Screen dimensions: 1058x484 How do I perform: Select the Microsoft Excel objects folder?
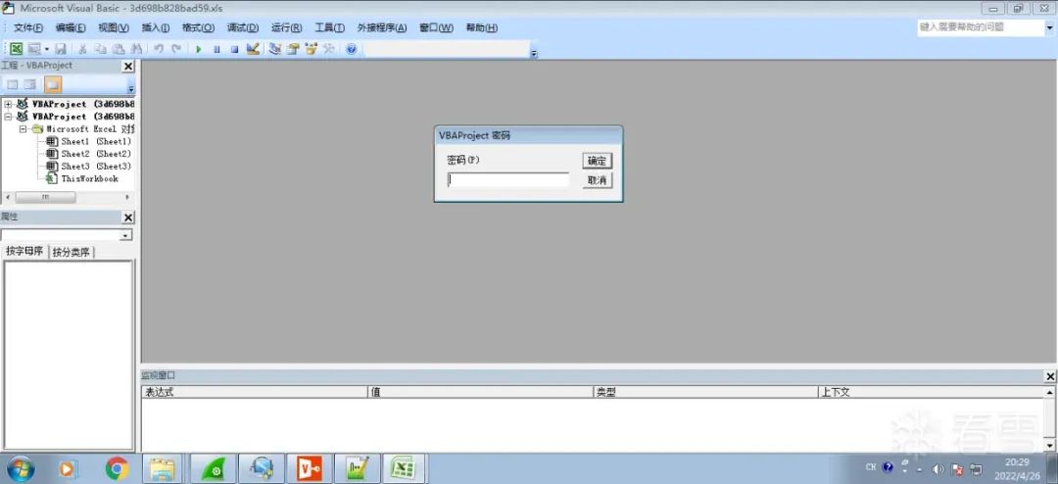click(x=90, y=128)
